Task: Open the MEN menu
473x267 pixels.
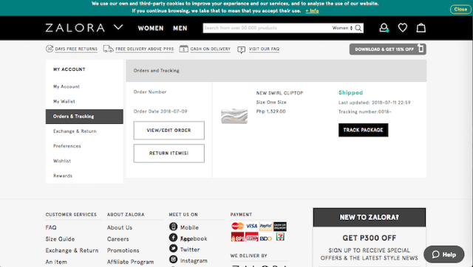Action: click(x=180, y=28)
